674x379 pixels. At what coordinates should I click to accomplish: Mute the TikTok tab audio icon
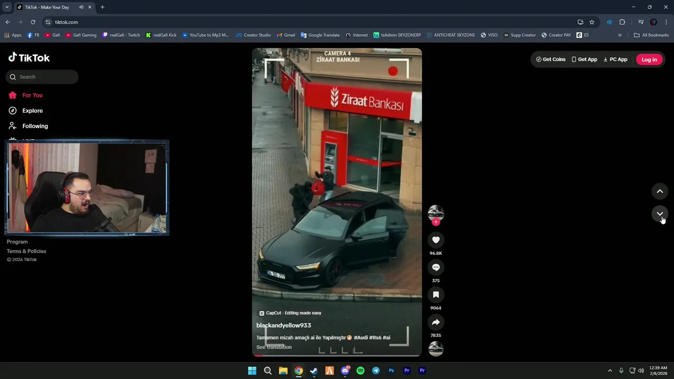81,7
